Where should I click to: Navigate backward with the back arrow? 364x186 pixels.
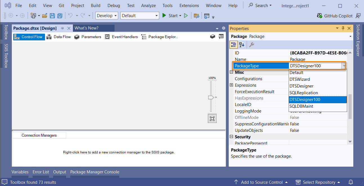point(11,16)
